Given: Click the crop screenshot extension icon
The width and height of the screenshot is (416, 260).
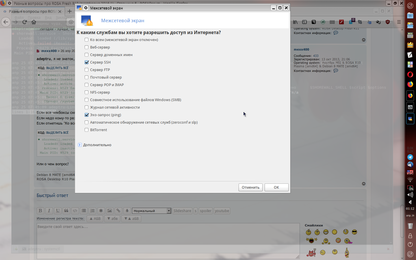Looking at the screenshot, I should point(360,22).
